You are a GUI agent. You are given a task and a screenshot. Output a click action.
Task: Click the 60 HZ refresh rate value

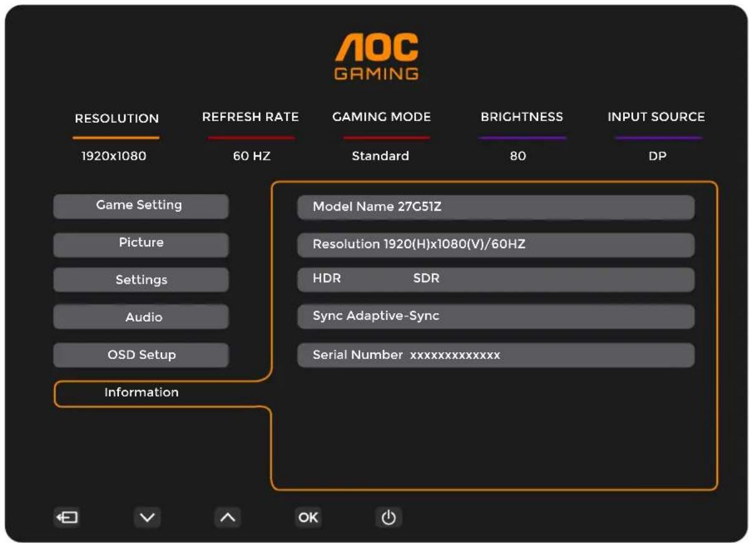[x=252, y=156]
